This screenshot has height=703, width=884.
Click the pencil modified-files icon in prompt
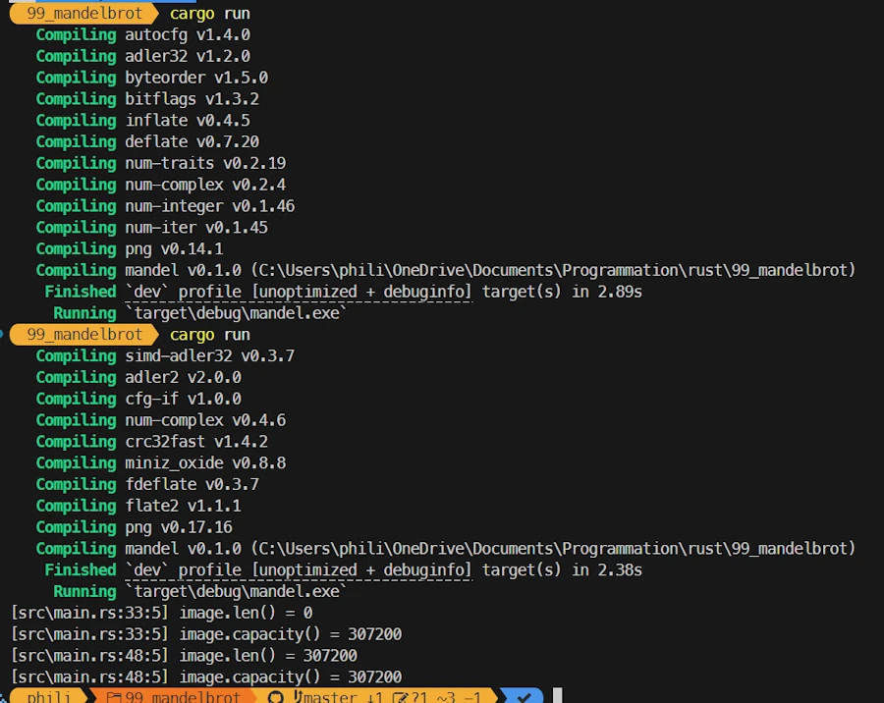400,697
